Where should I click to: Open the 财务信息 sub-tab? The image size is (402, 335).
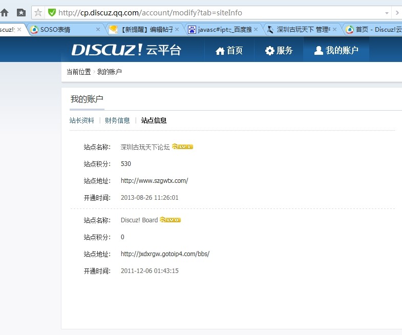click(117, 120)
